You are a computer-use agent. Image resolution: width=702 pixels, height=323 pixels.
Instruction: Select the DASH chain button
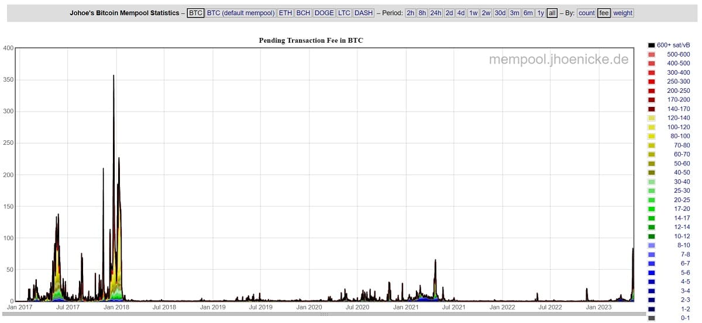tap(364, 13)
